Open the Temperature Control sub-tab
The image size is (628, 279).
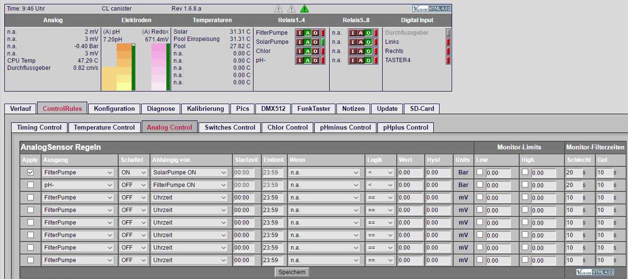tap(104, 127)
